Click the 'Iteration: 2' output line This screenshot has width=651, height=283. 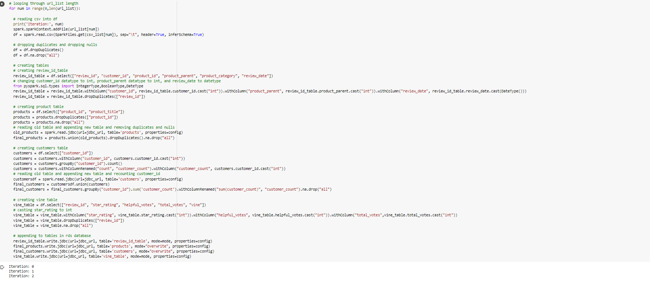tap(21, 276)
